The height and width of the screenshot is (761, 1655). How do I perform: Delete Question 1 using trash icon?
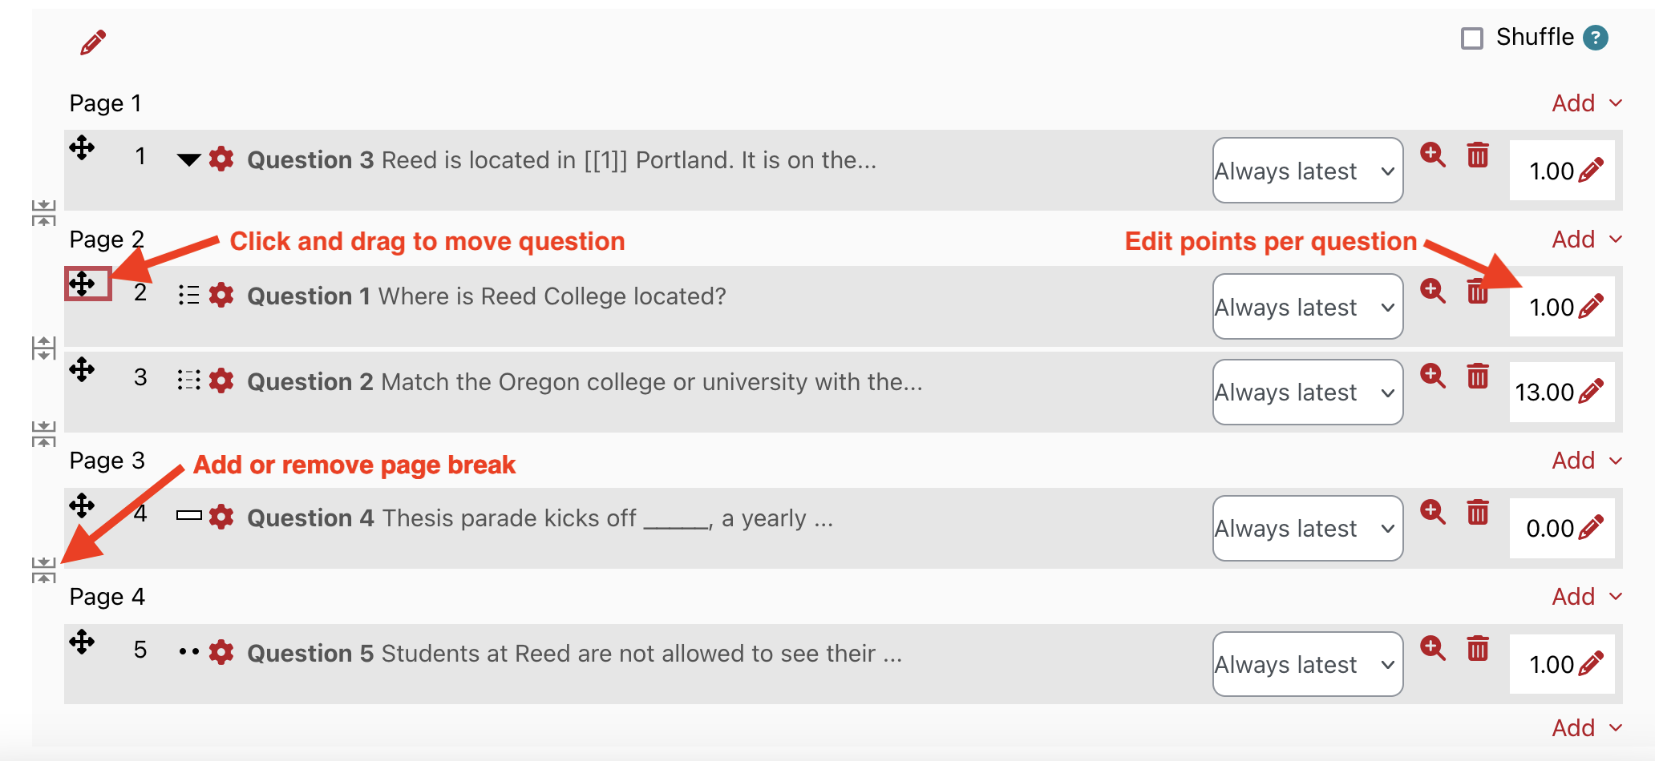pyautogui.click(x=1477, y=292)
